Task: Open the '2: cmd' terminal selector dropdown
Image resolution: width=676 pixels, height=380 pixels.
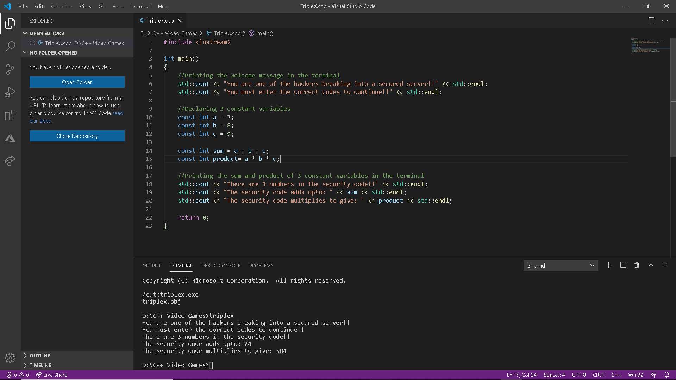Action: pos(561,266)
